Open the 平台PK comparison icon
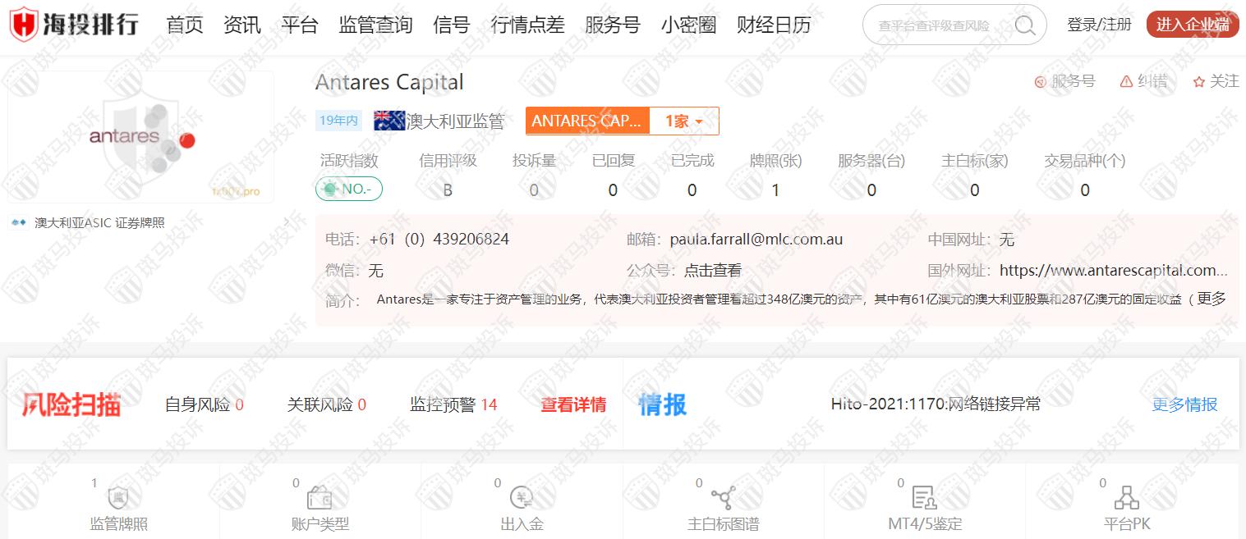1246x539 pixels. tap(1126, 497)
